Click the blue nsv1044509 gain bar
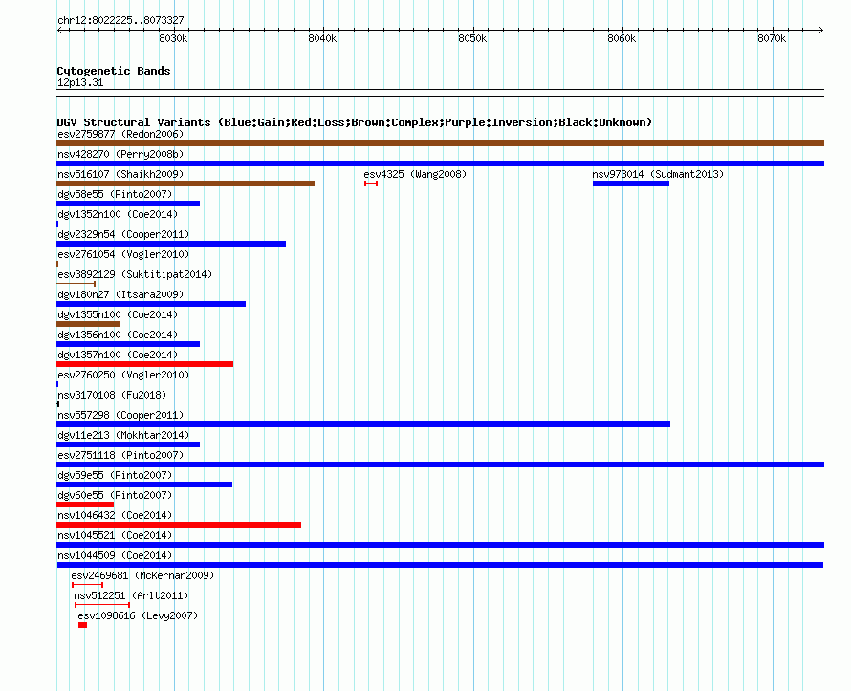Viewport: 851px width, 691px height. coord(440,565)
